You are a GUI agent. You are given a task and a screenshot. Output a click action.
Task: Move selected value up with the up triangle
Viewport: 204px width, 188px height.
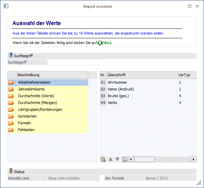pyautogui.click(x=110, y=159)
